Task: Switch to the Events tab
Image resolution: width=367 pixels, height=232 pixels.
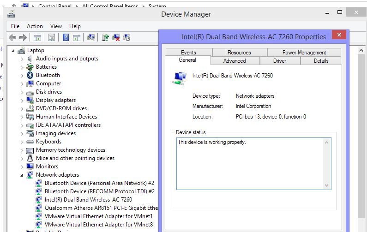Action: point(188,53)
